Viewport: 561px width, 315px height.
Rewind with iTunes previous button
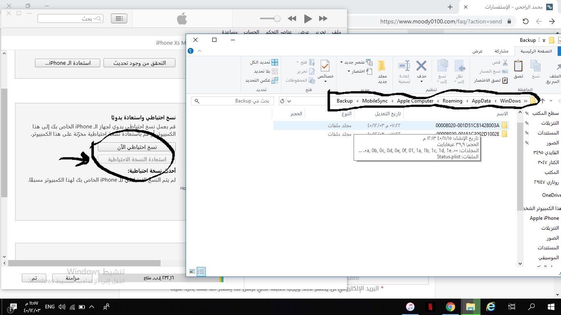click(292, 18)
